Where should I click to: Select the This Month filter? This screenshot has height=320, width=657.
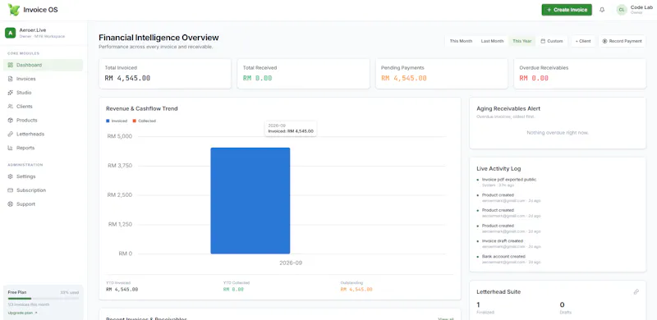point(461,41)
